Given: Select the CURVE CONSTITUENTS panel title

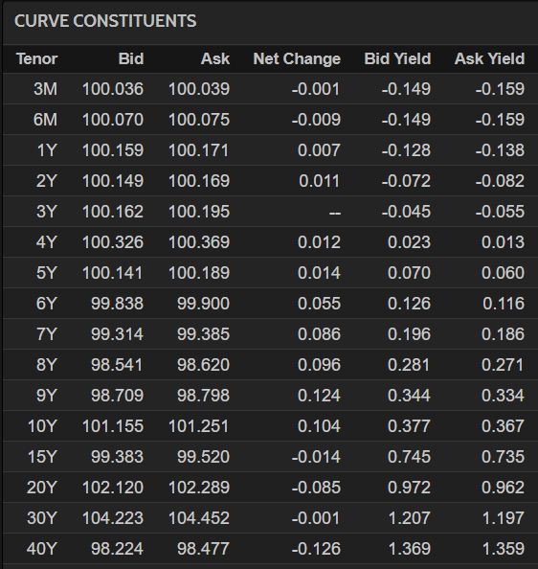Looking at the screenshot, I should 105,21.
